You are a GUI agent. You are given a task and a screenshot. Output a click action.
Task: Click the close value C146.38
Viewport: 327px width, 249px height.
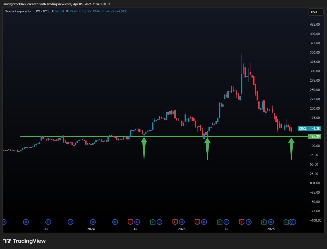99,11
